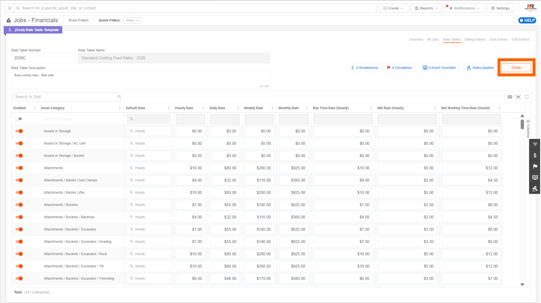Open the gavel rules sidebar icon
This screenshot has width=541, height=303.
pos(535,188)
